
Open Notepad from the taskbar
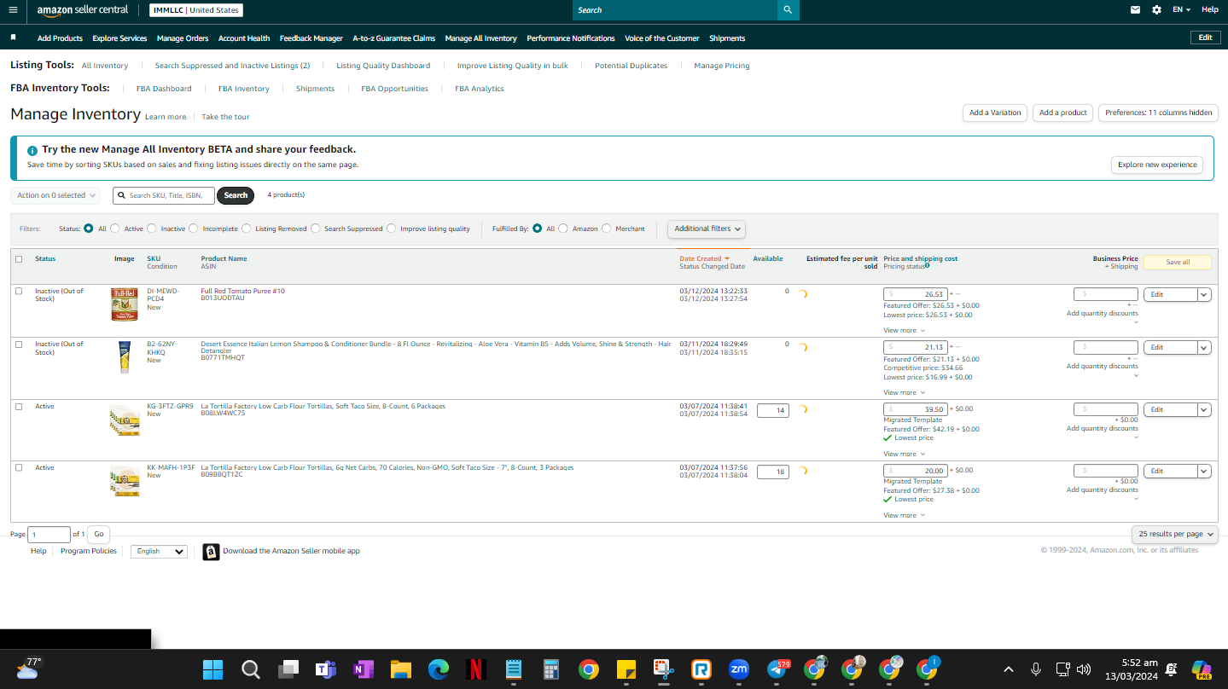tap(513, 669)
